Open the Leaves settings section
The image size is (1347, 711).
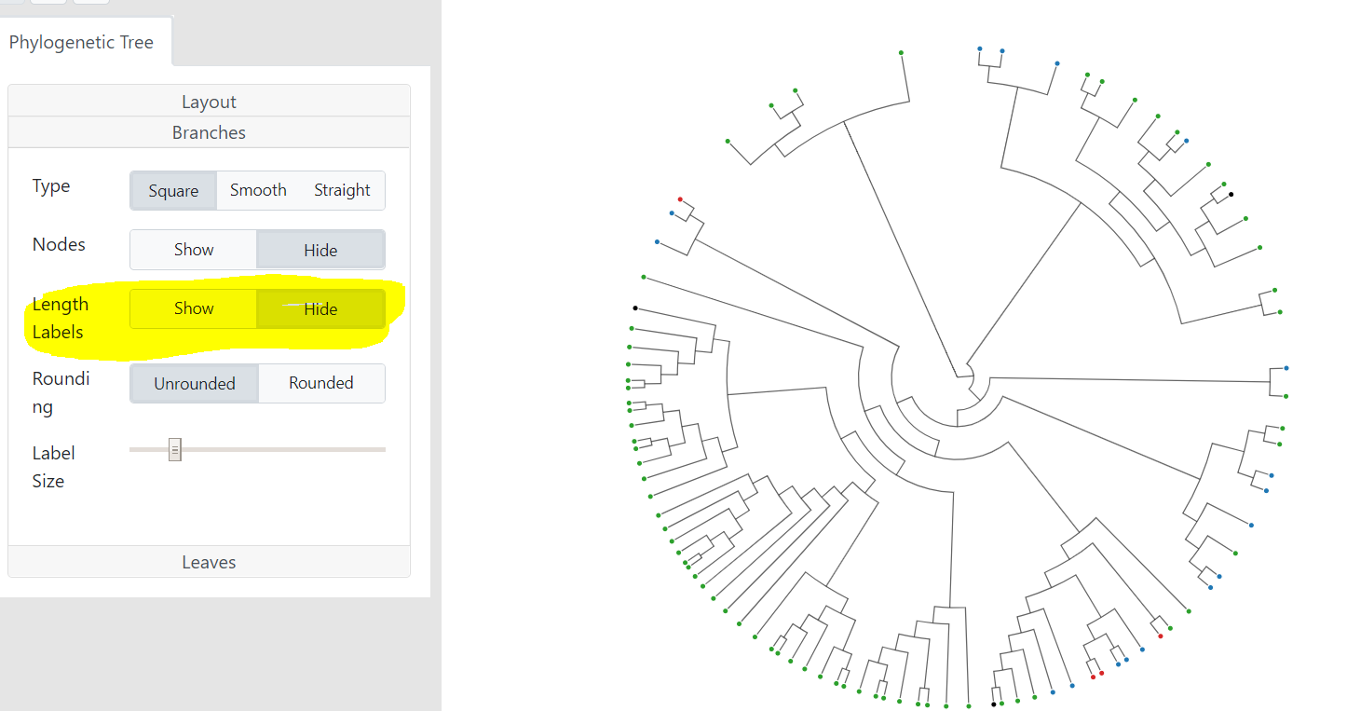click(x=209, y=561)
